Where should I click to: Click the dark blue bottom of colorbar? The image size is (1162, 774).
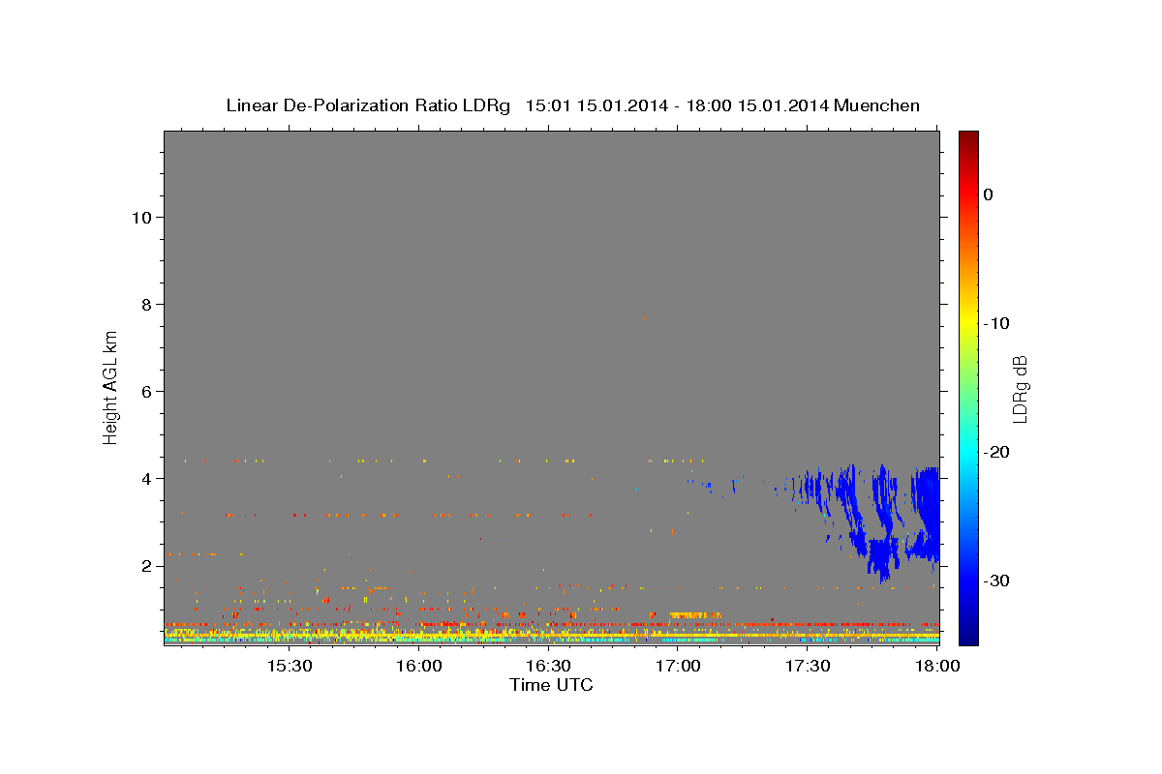click(x=968, y=637)
